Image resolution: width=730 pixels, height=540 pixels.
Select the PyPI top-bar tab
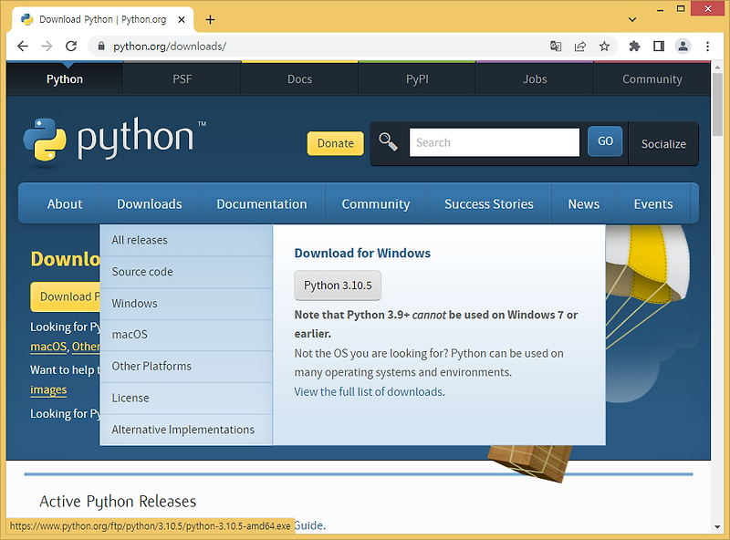click(x=417, y=79)
